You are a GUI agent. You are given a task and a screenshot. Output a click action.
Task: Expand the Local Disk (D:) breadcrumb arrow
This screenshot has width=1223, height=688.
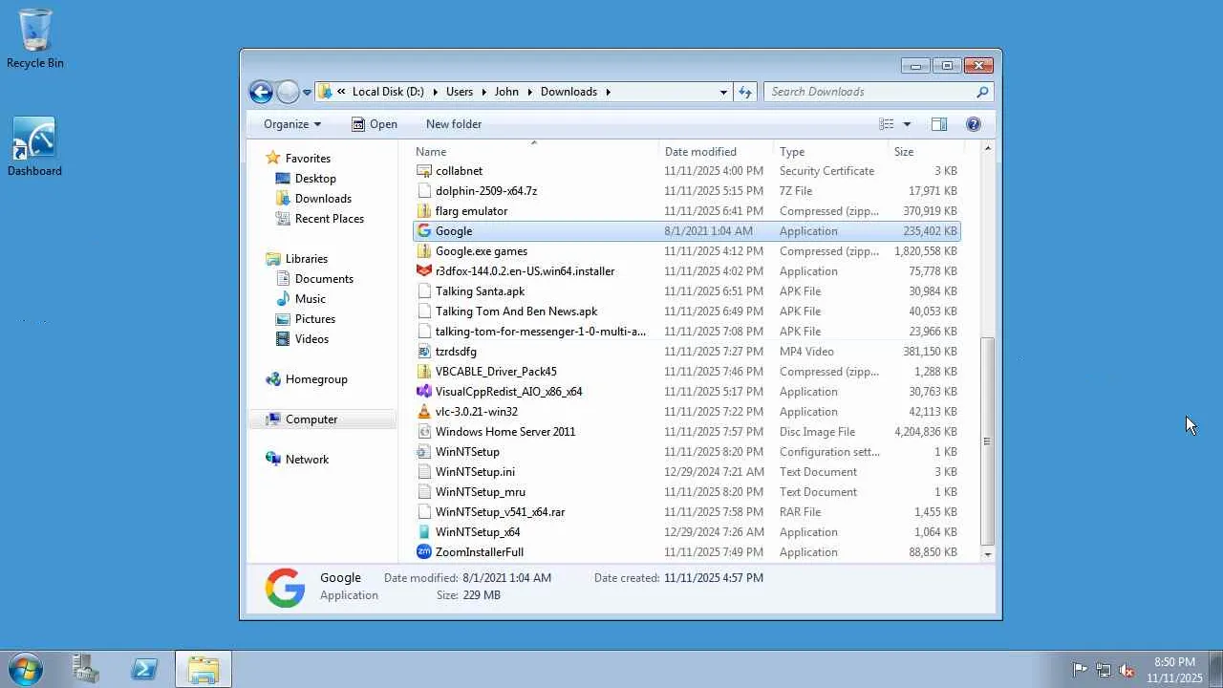point(436,92)
